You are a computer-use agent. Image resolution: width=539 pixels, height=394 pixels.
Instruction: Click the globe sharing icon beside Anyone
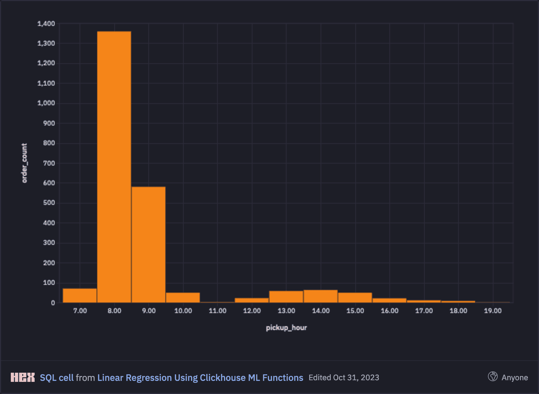[493, 377]
